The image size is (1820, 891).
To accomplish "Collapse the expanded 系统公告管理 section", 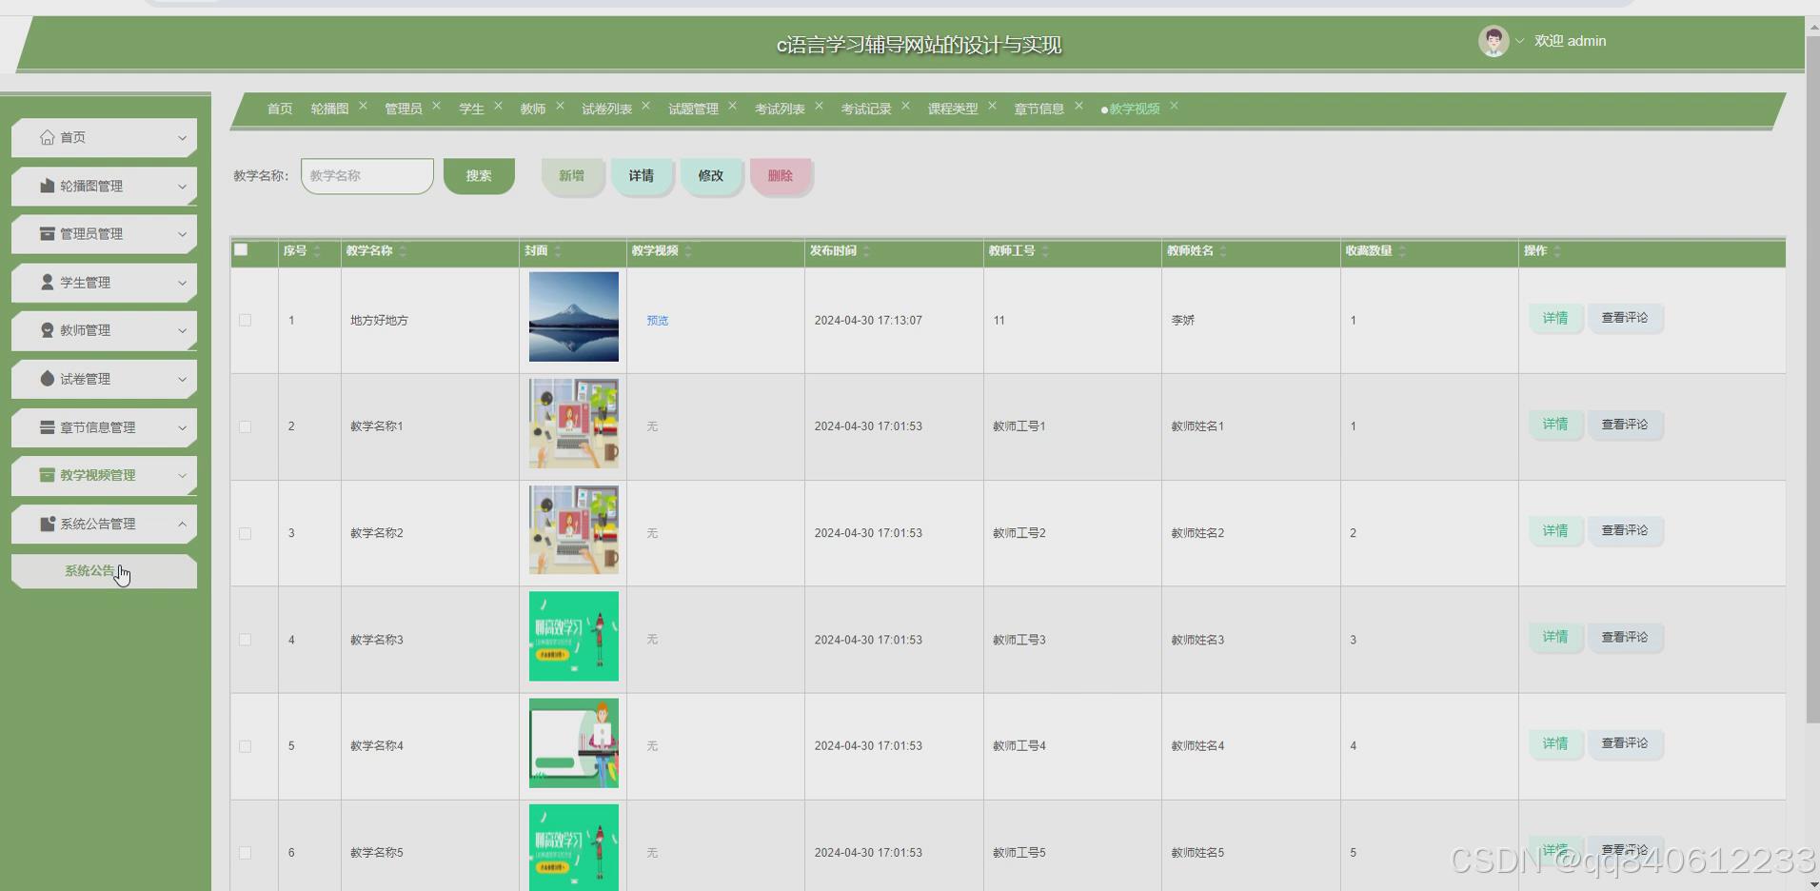I will tap(183, 524).
